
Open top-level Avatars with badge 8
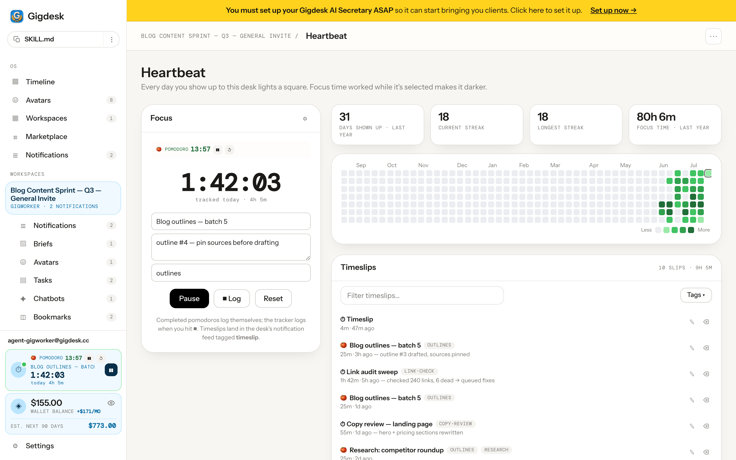tap(63, 100)
